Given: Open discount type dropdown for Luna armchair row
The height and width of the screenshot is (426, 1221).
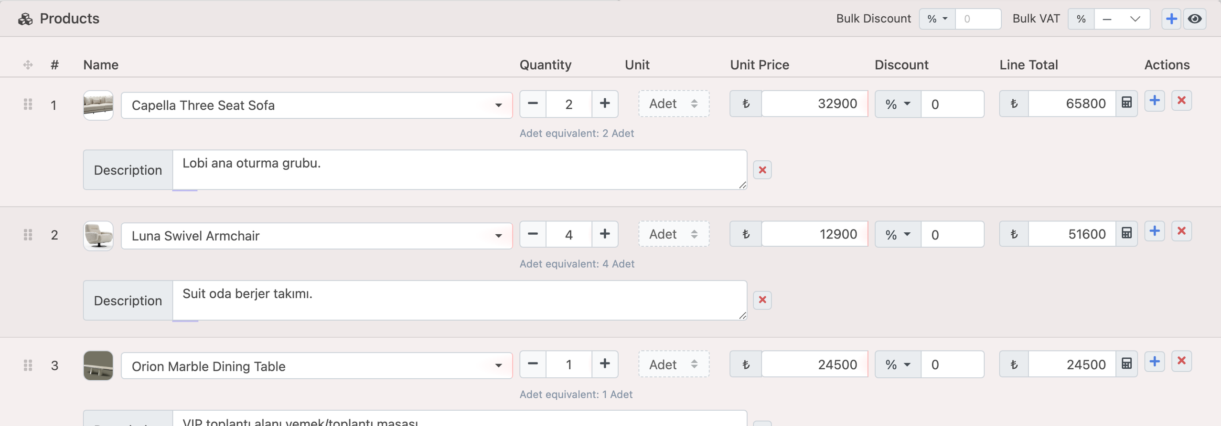Looking at the screenshot, I should (898, 235).
